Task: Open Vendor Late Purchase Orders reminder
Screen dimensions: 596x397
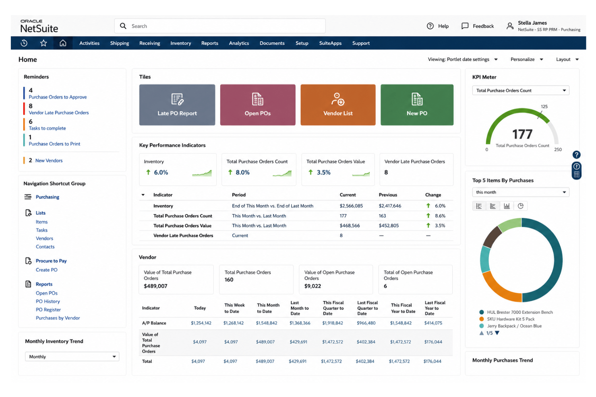Action: (59, 113)
